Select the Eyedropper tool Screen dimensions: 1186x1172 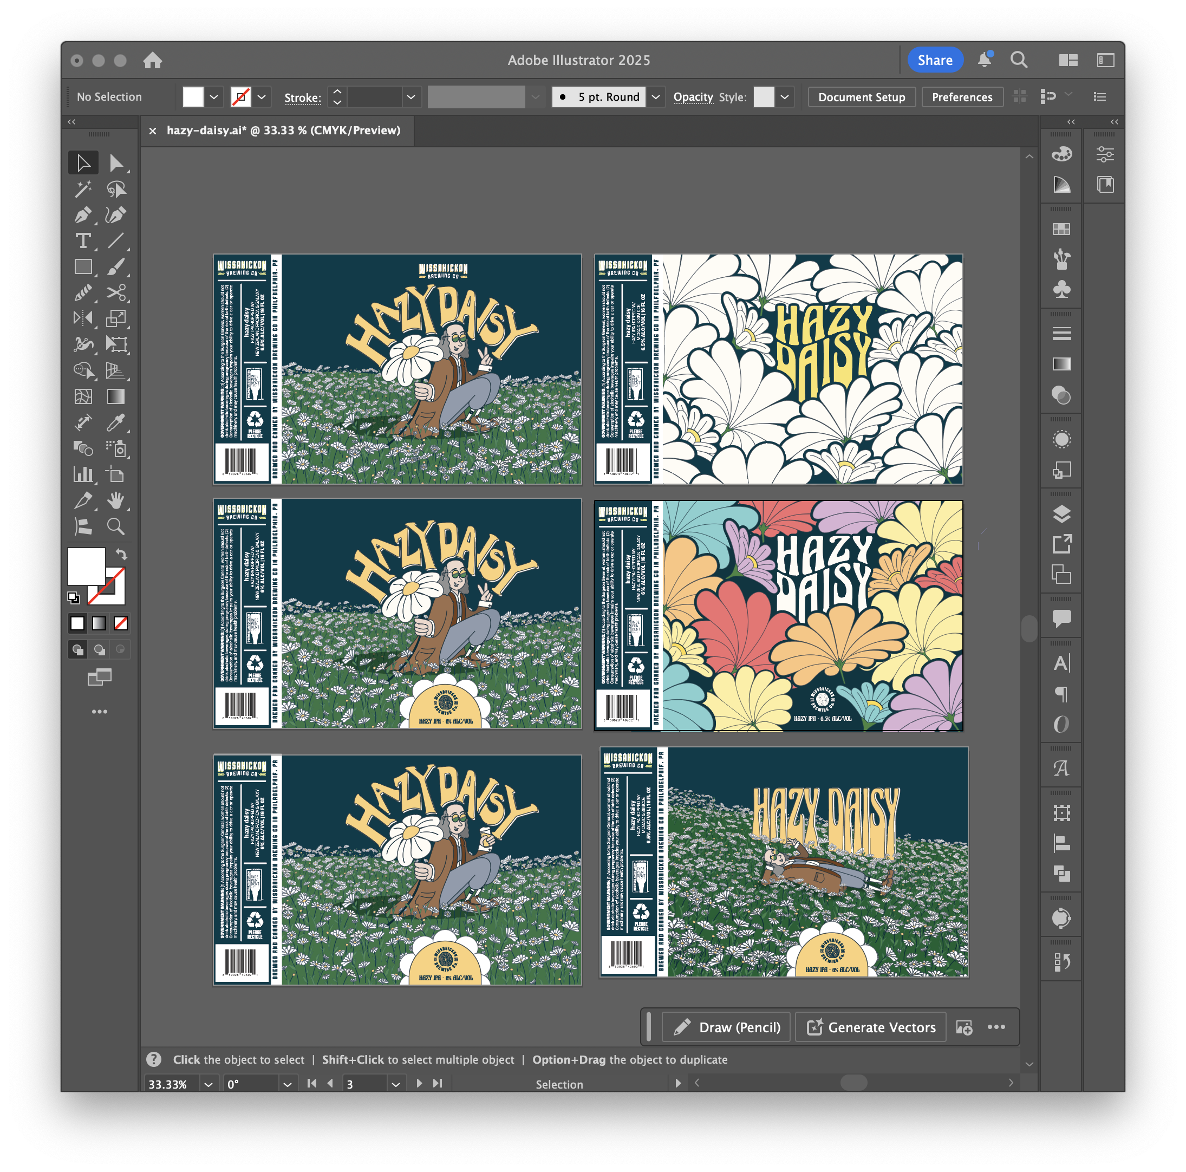coord(116,422)
